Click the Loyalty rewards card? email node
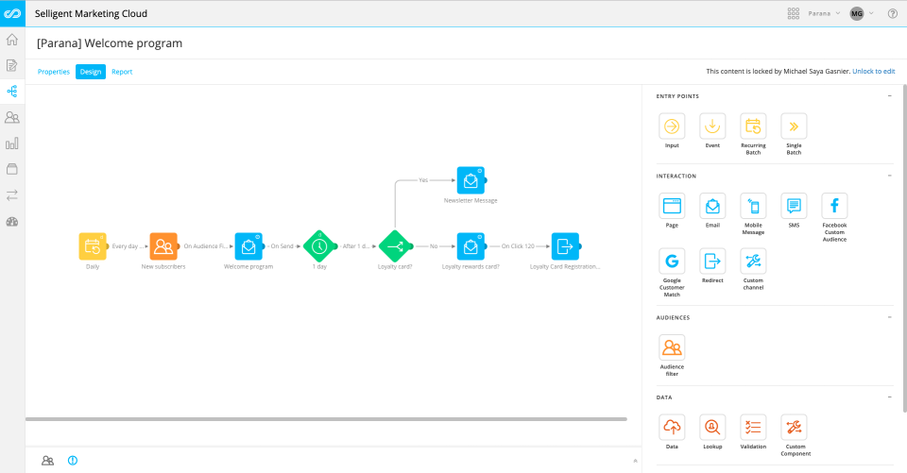Screen dimensions: 907x473 (471, 246)
